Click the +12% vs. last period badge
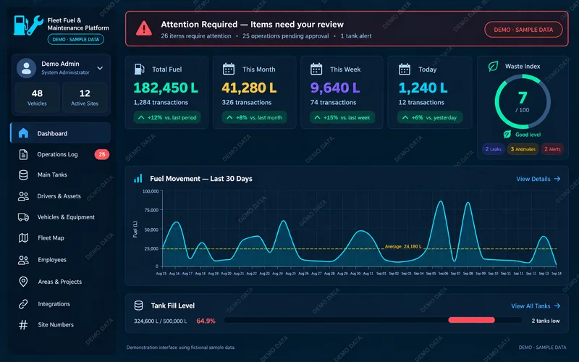The width and height of the screenshot is (579, 362). 167,117
